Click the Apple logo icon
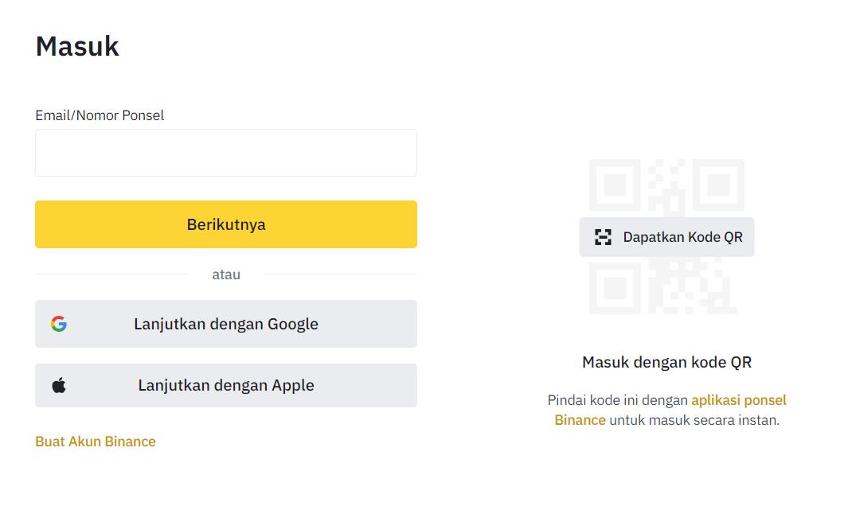Image resolution: width=848 pixels, height=506 pixels. (59, 386)
